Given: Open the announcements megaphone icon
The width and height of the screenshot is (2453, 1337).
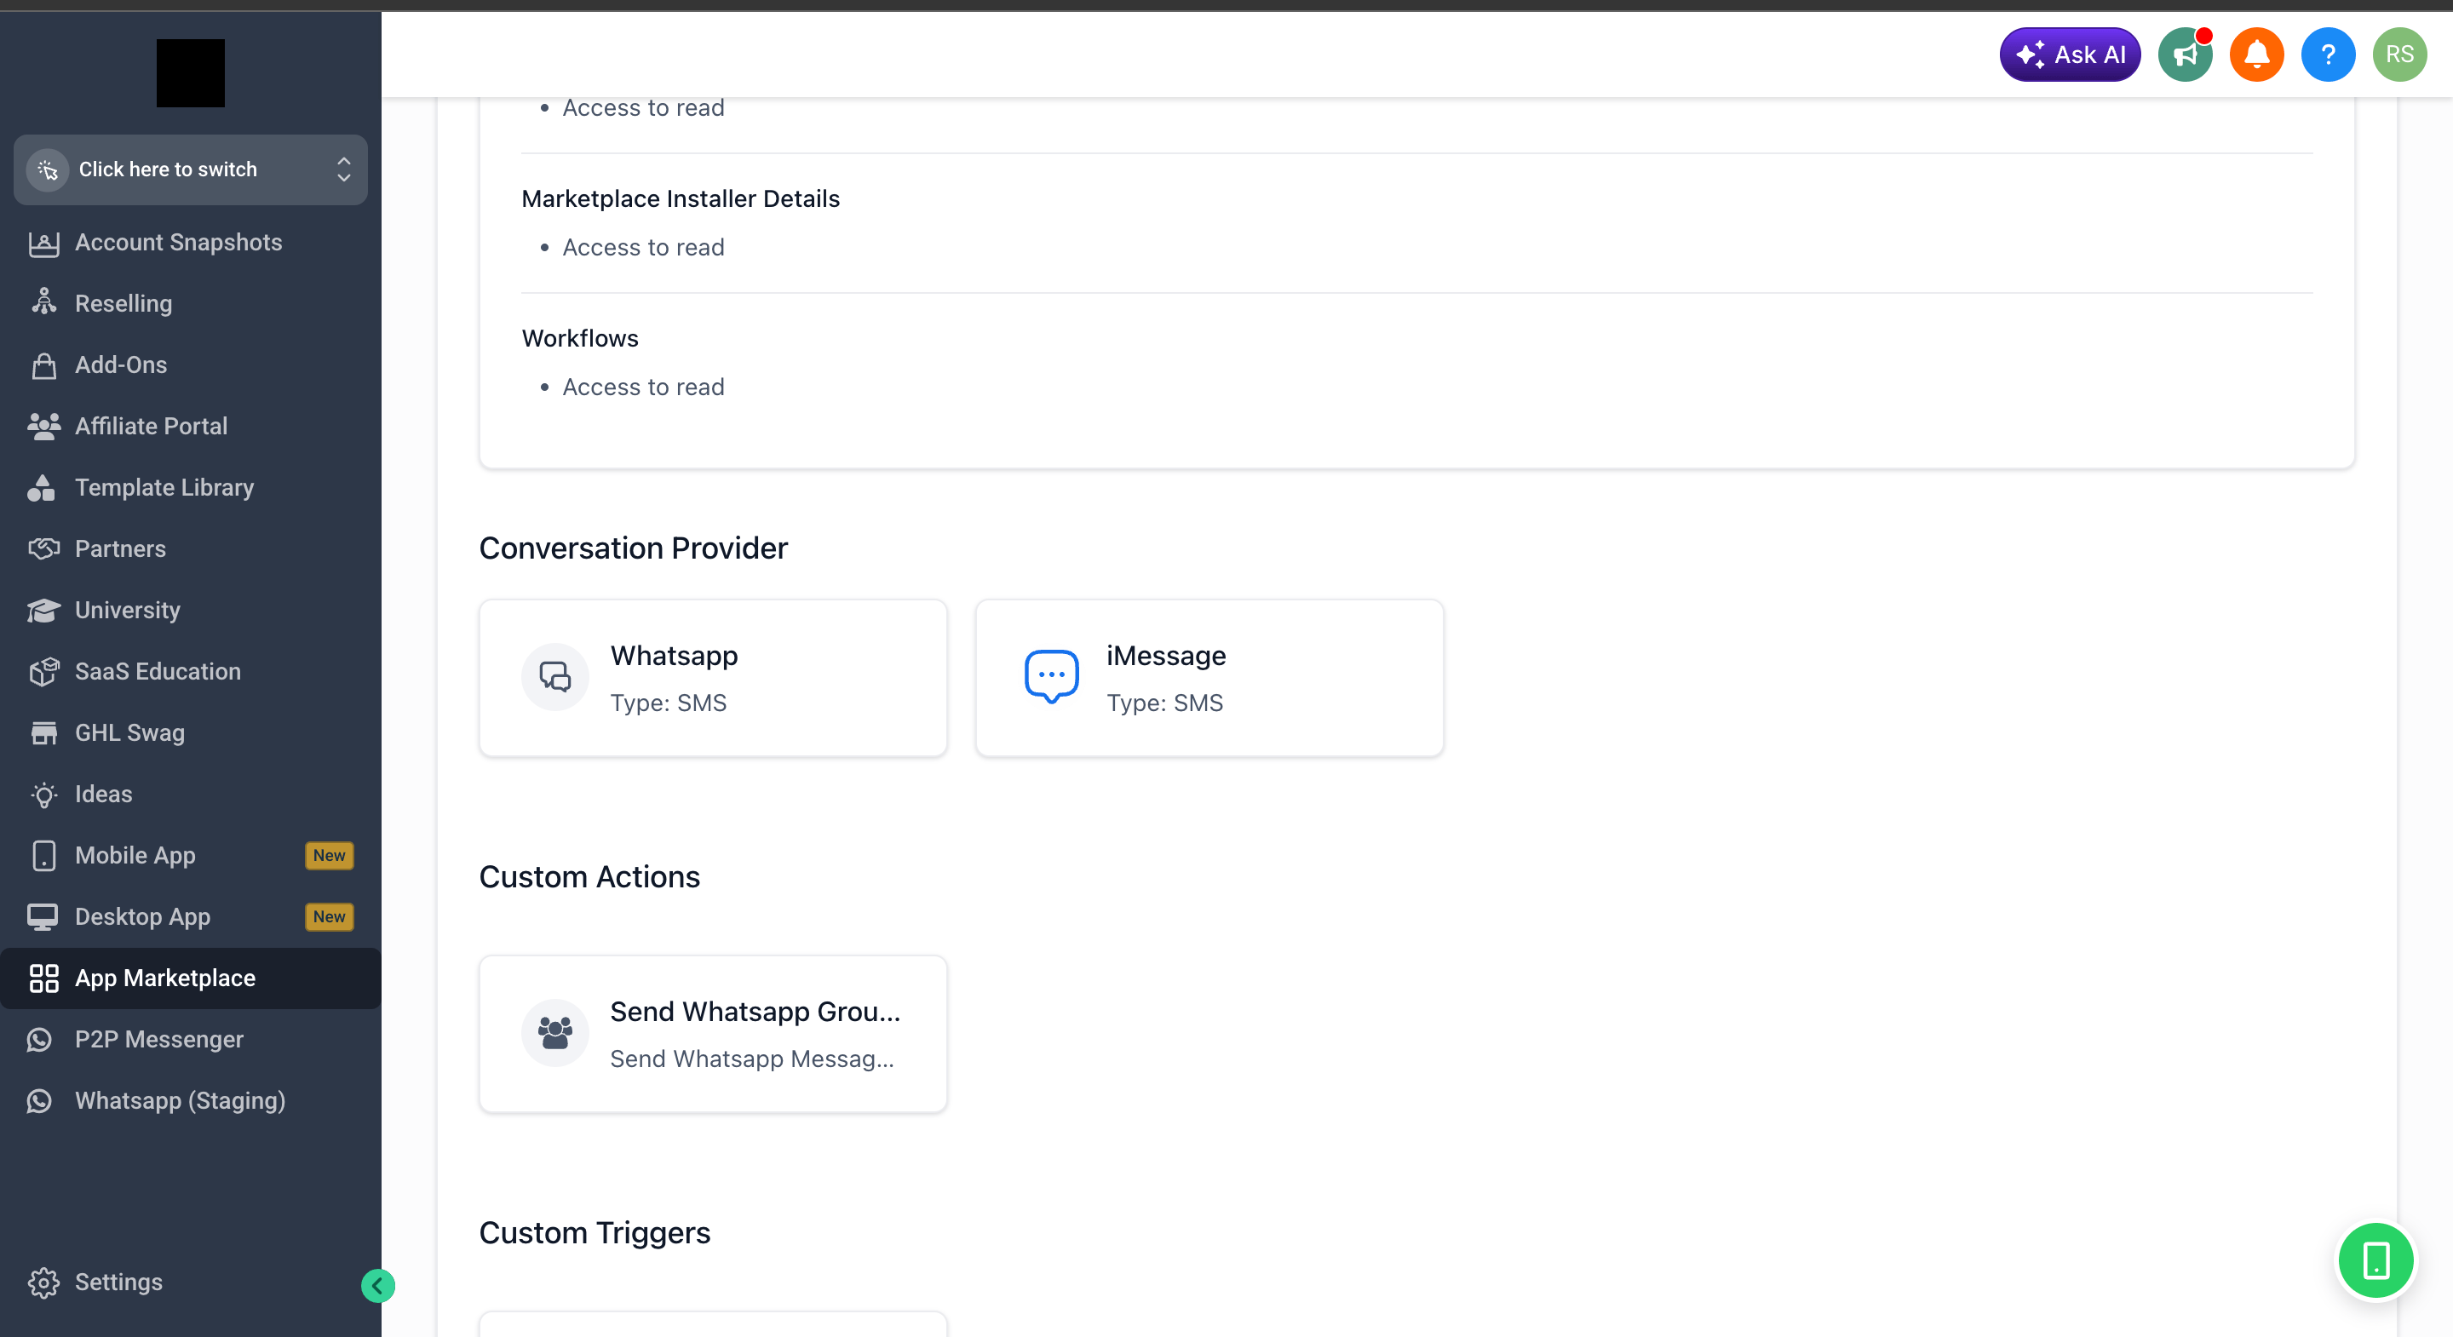Looking at the screenshot, I should (x=2185, y=55).
